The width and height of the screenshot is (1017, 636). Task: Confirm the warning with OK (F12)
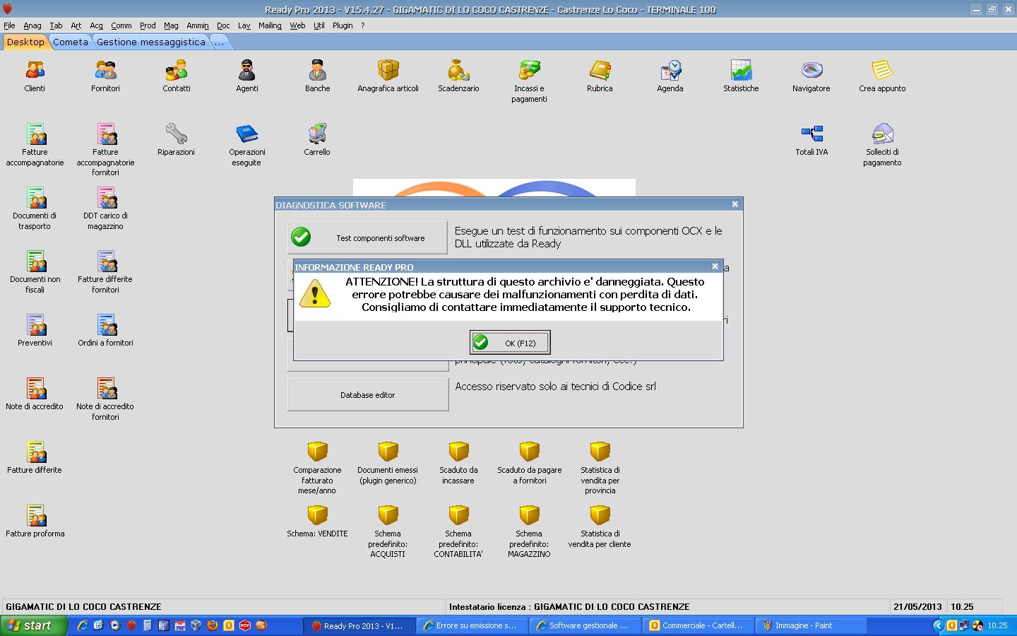(510, 343)
